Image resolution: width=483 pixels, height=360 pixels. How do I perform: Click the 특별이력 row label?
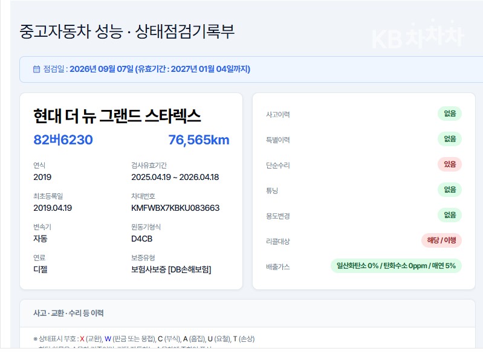(278, 140)
